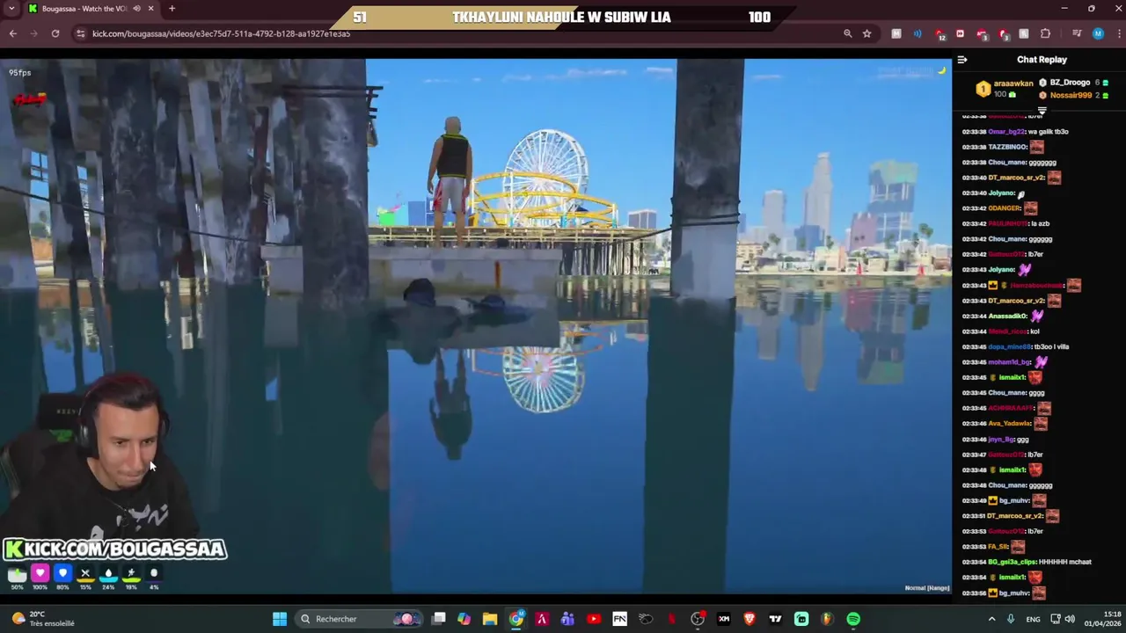Open a new browser tab
1126x633 pixels.
[172, 9]
